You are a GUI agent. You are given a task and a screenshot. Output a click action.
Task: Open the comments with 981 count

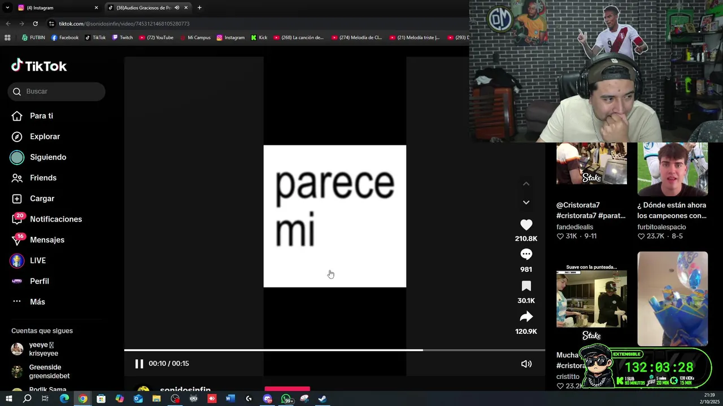click(526, 254)
